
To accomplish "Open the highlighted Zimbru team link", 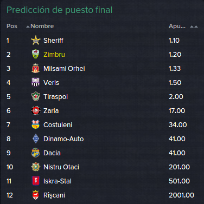I will pos(54,54).
